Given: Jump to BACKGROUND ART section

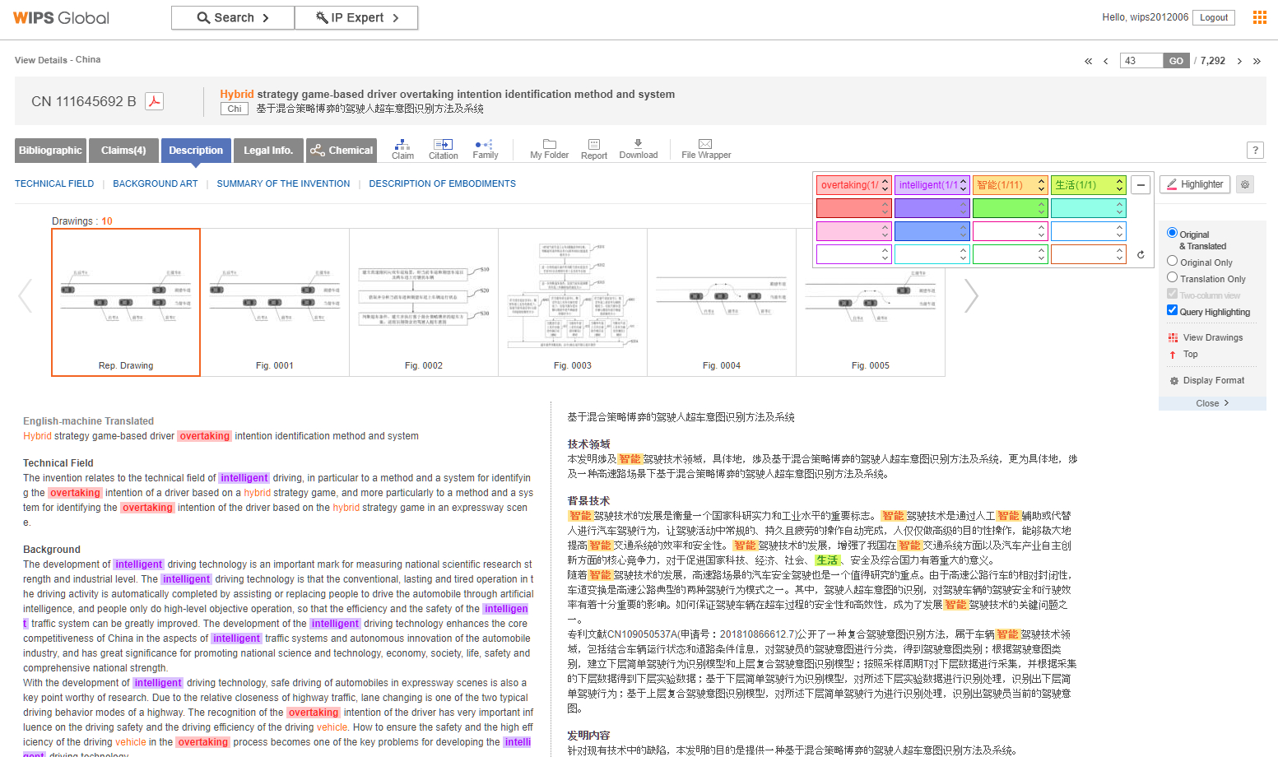Looking at the screenshot, I should point(156,183).
